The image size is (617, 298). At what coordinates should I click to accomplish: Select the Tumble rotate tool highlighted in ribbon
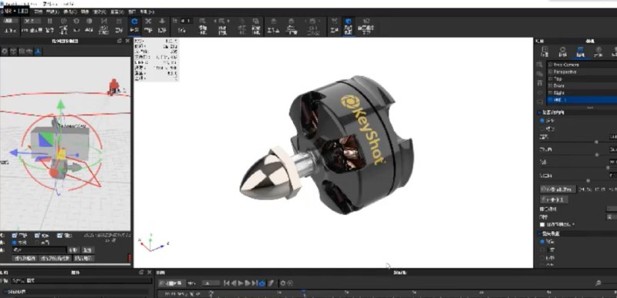(x=134, y=25)
